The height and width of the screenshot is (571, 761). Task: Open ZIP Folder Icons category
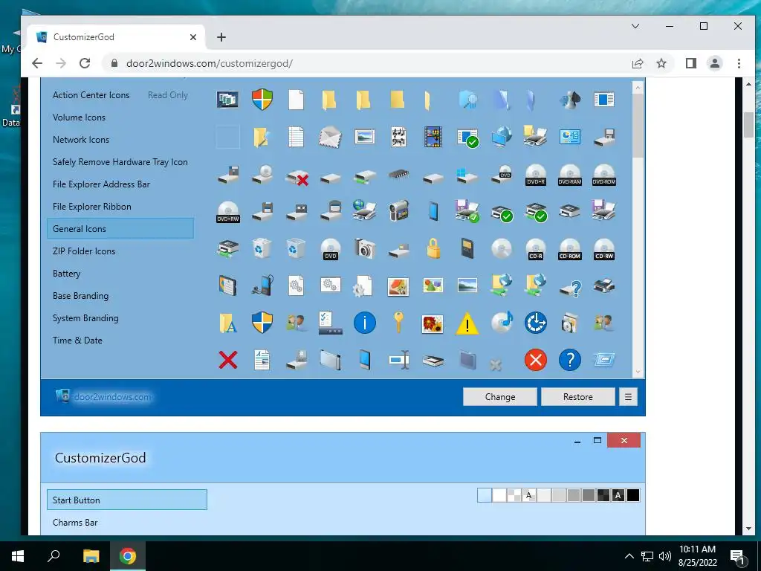pos(84,251)
